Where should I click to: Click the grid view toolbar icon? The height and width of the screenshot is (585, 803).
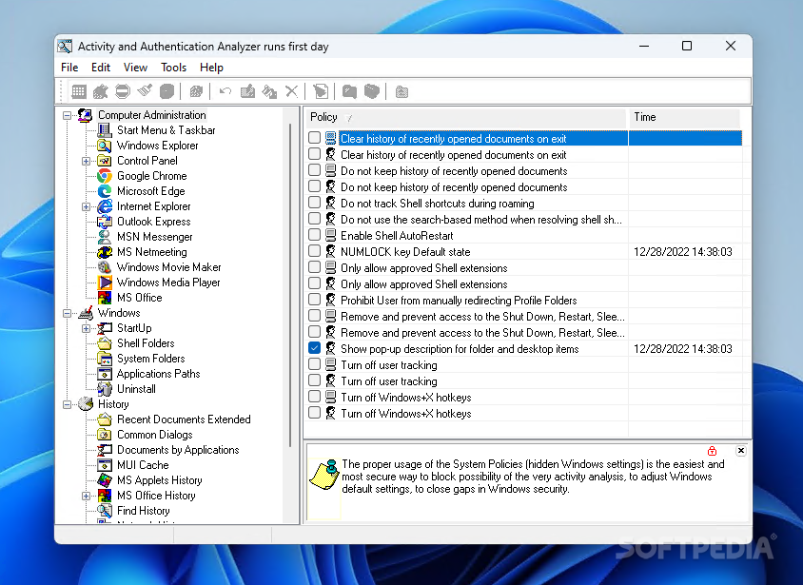[x=79, y=91]
